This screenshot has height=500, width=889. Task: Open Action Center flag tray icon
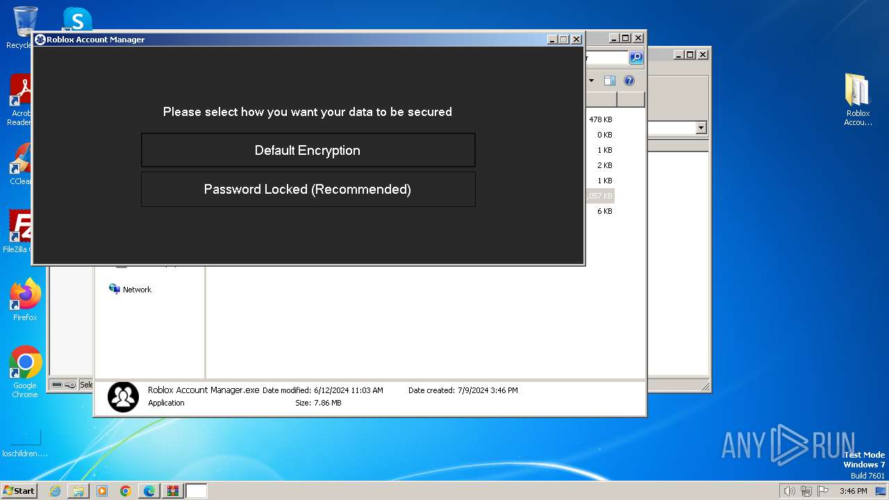(823, 491)
